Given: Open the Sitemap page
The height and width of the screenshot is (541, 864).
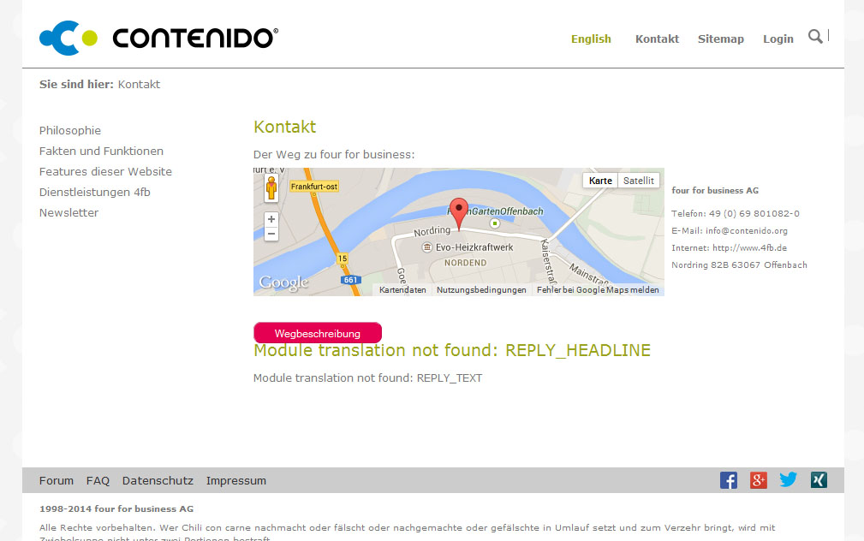Looking at the screenshot, I should (720, 39).
